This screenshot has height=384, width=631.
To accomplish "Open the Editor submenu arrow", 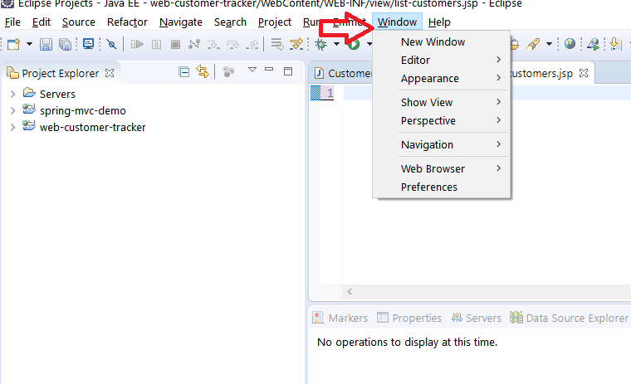I will 499,60.
